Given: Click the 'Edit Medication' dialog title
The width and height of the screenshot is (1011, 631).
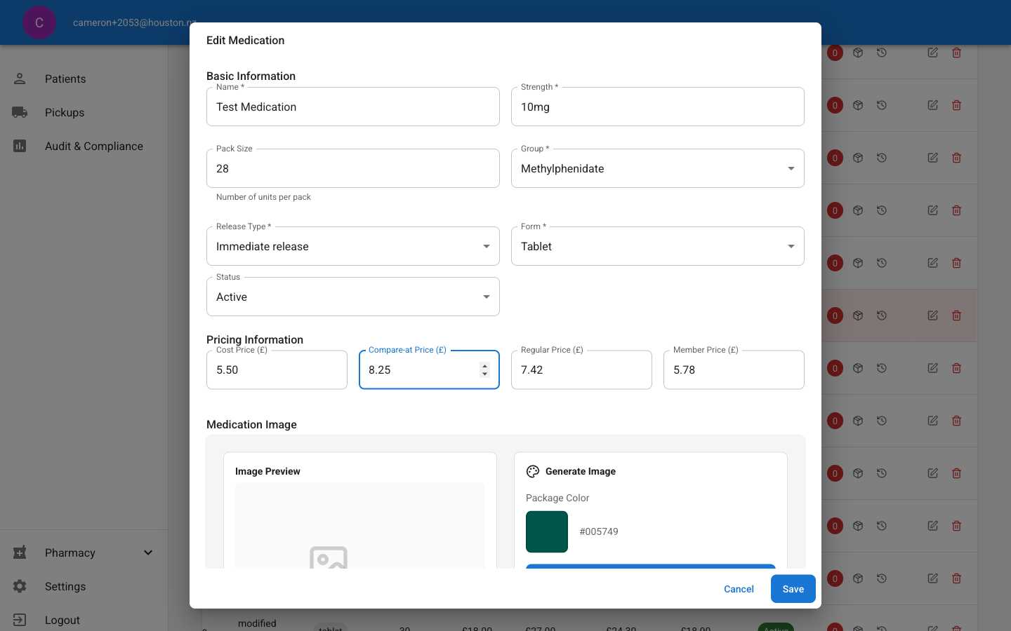Looking at the screenshot, I should pos(246,41).
